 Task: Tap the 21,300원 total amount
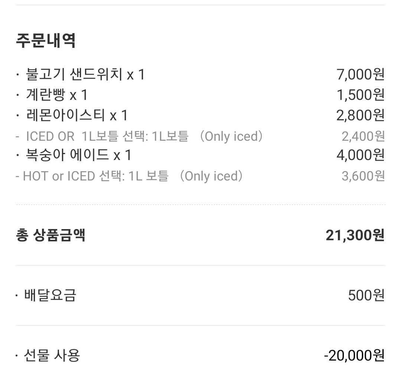pos(355,235)
